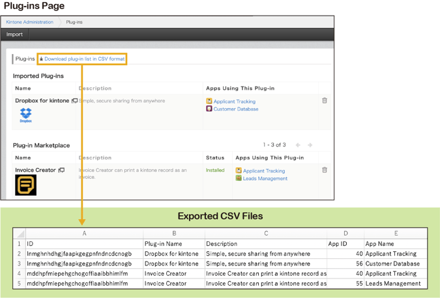The width and height of the screenshot is (440, 298).
Task: Click the lnmghnhdhgj ID cell in row 3
Action: [x=85, y=264]
